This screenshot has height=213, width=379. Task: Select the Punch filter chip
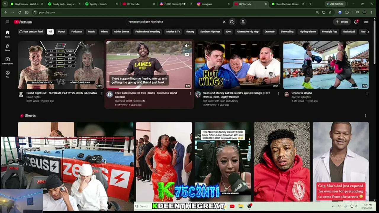pos(62,32)
